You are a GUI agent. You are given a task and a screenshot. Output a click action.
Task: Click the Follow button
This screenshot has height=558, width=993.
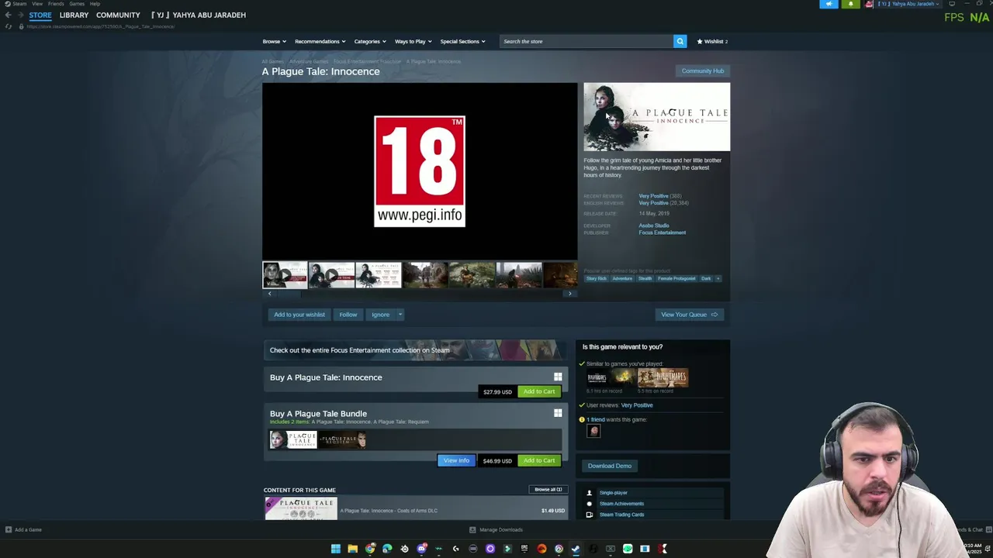point(348,315)
